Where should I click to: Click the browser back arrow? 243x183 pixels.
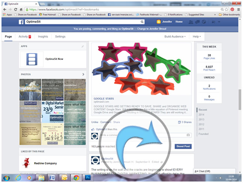(5, 9)
